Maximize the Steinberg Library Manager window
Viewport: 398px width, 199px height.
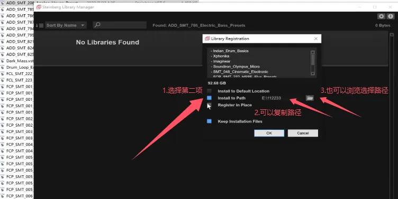point(375,7)
